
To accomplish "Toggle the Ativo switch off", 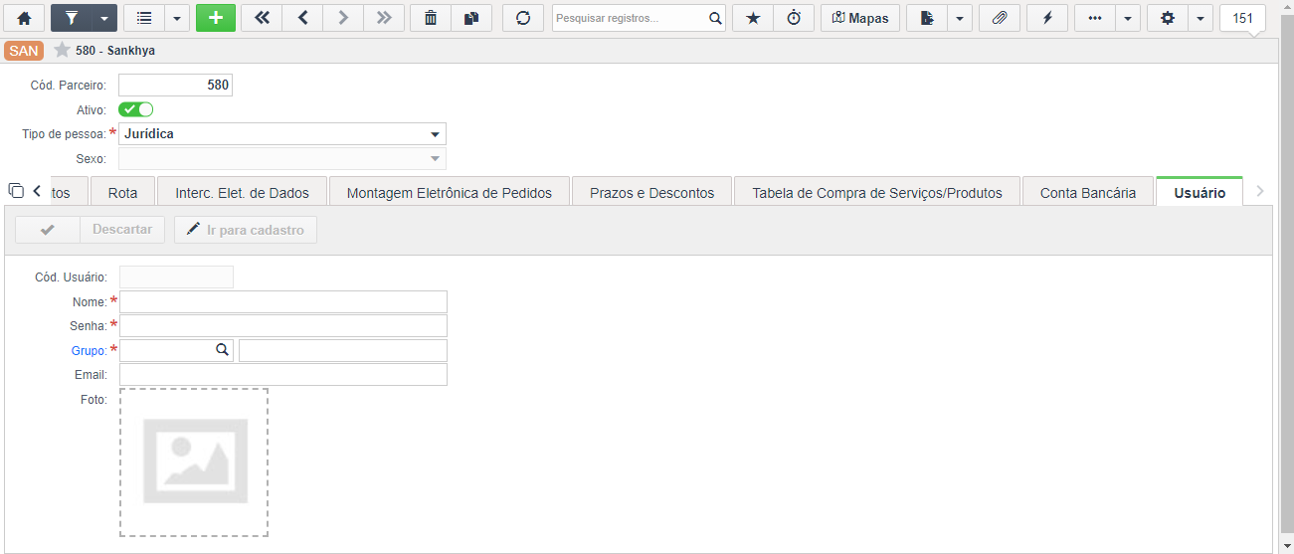I will [135, 109].
